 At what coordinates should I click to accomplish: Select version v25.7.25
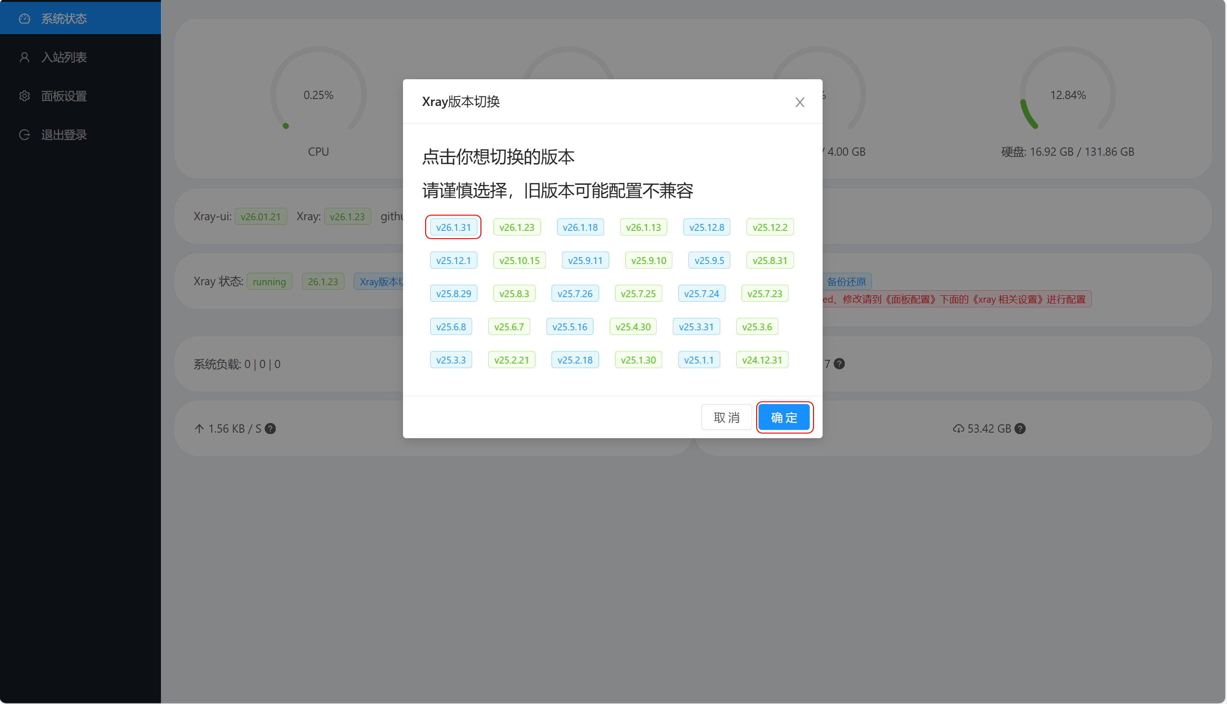pyautogui.click(x=638, y=293)
